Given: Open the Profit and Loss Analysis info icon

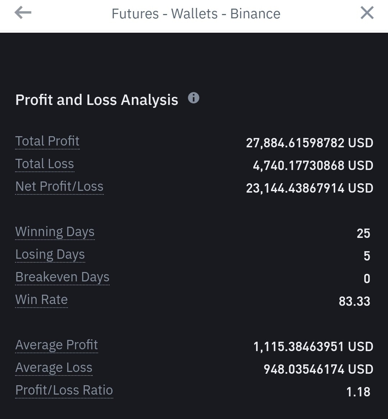Looking at the screenshot, I should coord(194,98).
